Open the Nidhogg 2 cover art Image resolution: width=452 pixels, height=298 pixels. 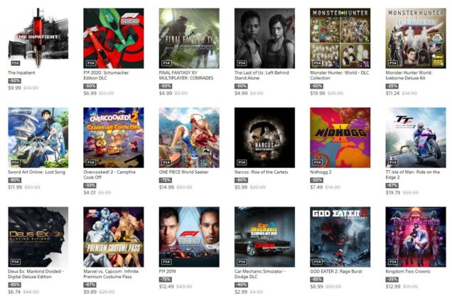340,138
